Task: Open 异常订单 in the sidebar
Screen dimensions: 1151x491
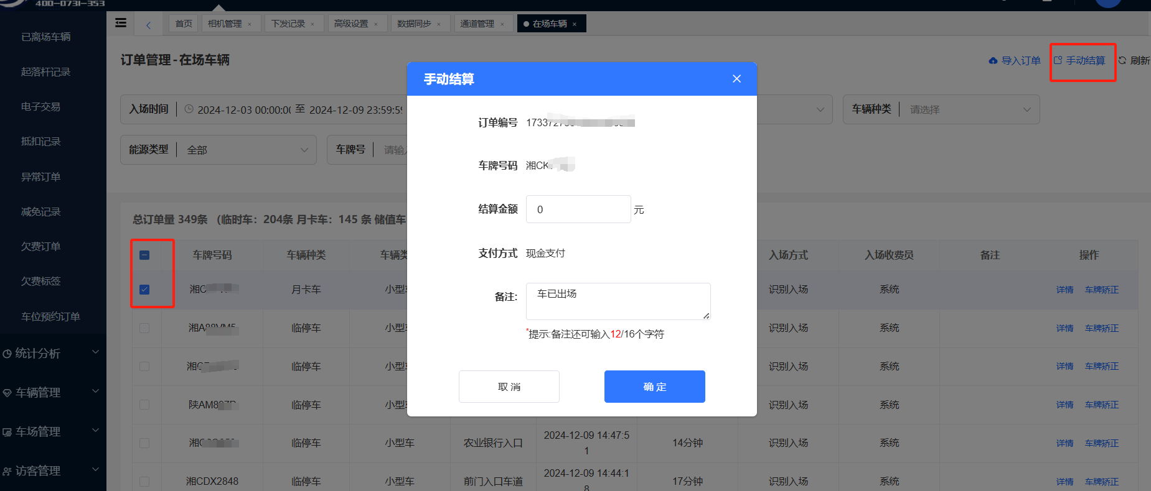Action: (41, 177)
